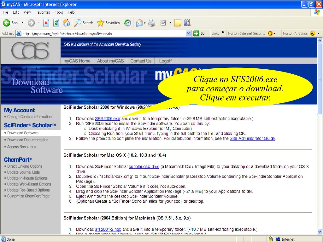Click the Links toolbar label
The height and width of the screenshot is (242, 323).
click(x=215, y=33)
